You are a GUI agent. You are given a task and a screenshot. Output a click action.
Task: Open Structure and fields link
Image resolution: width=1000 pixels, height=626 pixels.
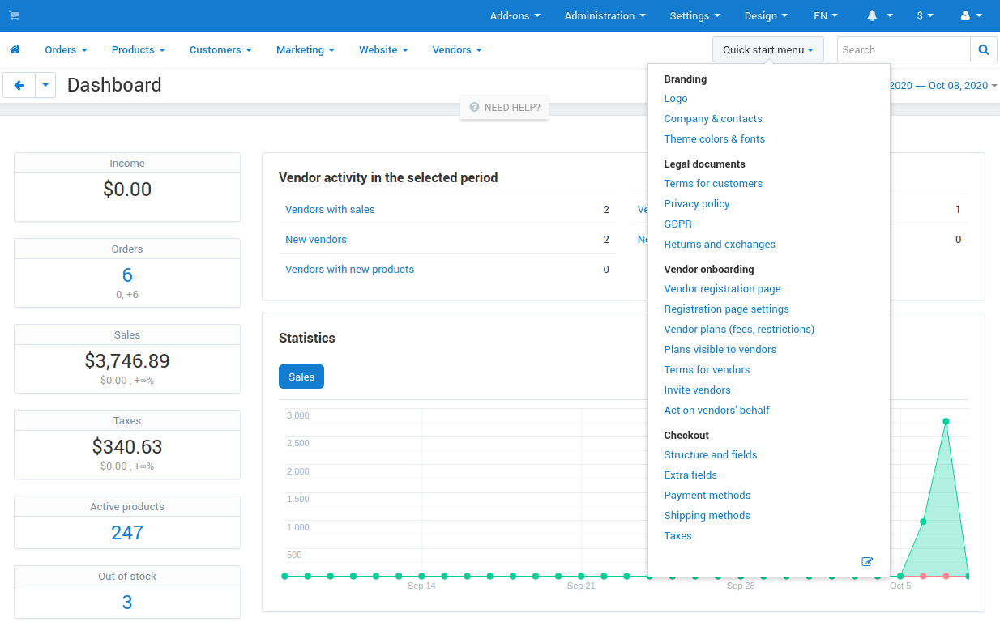[711, 455]
